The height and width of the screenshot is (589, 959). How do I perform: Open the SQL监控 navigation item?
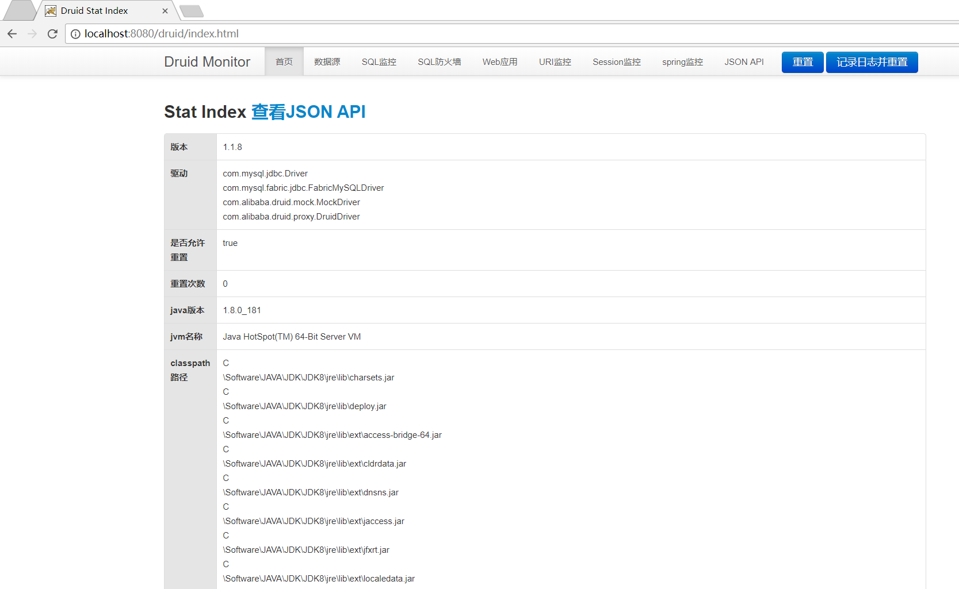(x=379, y=61)
